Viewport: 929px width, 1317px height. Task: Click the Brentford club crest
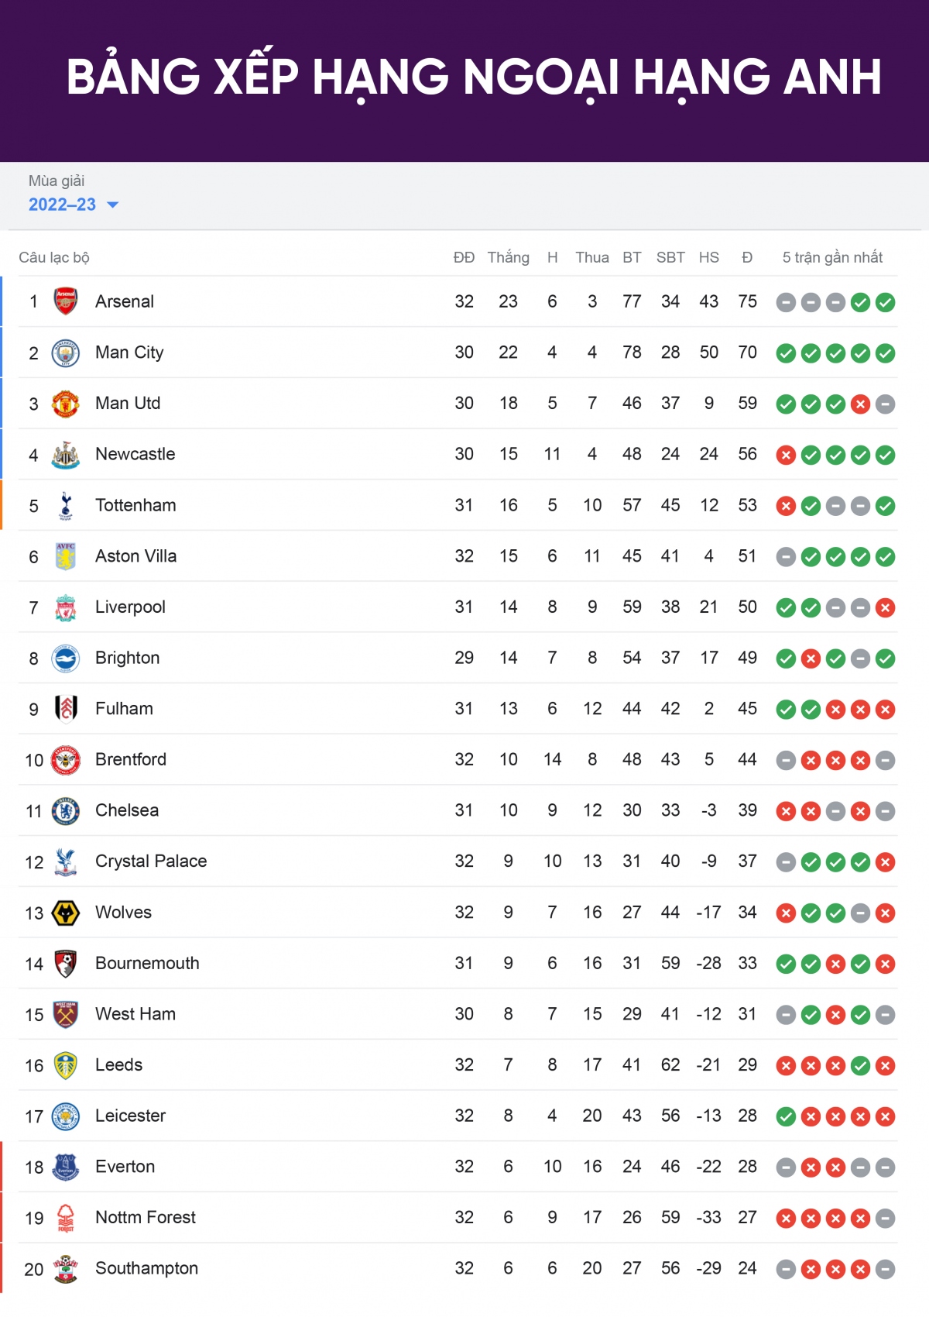(x=66, y=760)
